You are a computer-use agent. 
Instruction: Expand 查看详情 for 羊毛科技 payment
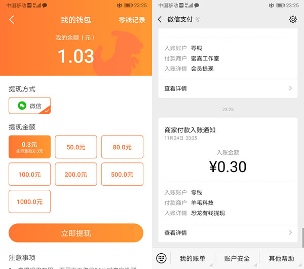tap(227, 232)
